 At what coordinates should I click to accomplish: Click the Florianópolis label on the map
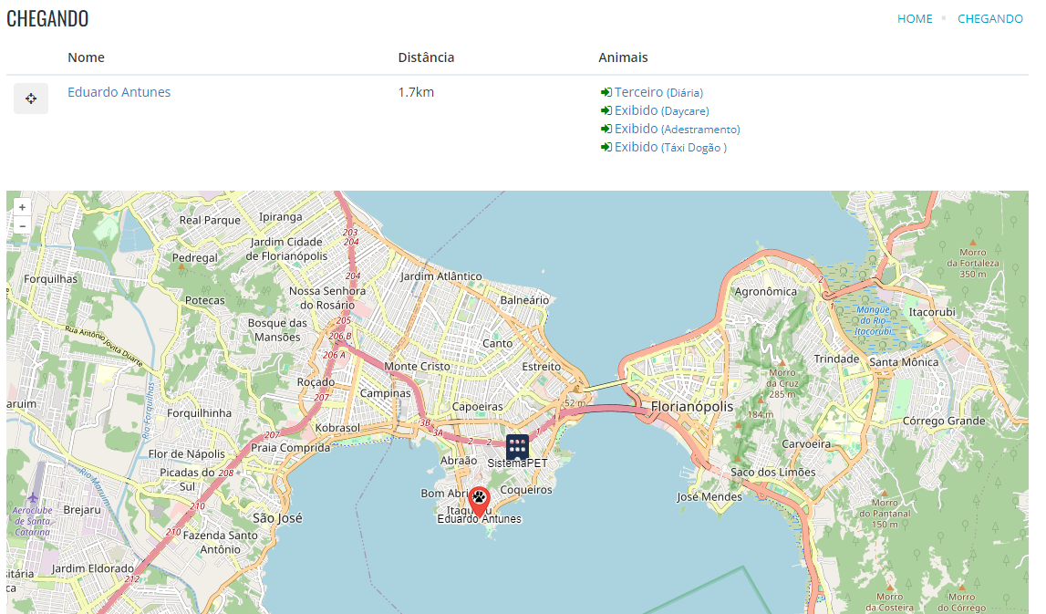click(x=691, y=406)
